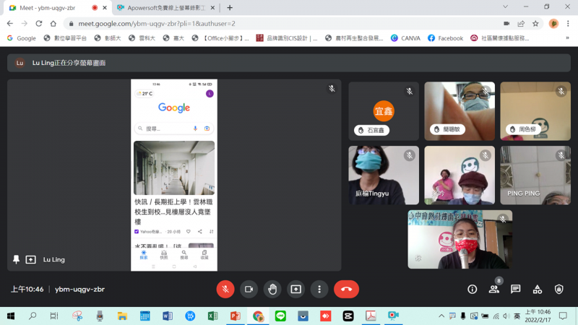578x325 pixels.
Task: Show hidden system tray icons
Action: (441, 316)
